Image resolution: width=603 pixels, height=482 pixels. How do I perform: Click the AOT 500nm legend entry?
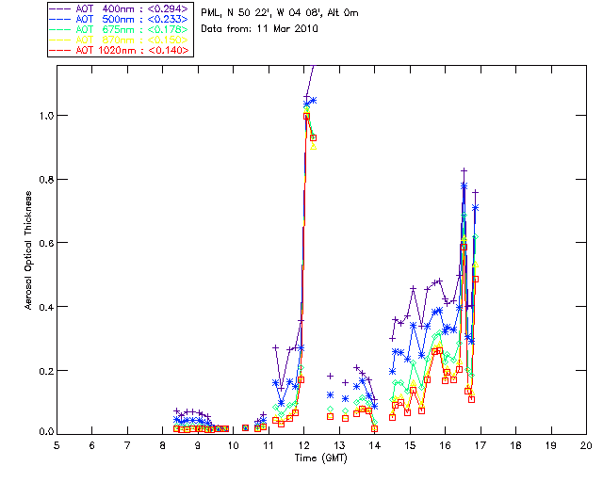(x=120, y=19)
